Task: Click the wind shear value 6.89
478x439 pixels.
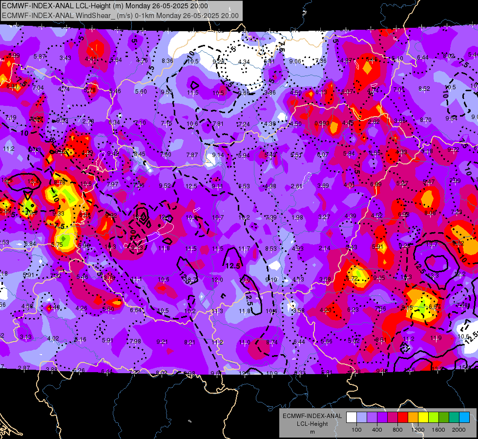Action: [376, 184]
